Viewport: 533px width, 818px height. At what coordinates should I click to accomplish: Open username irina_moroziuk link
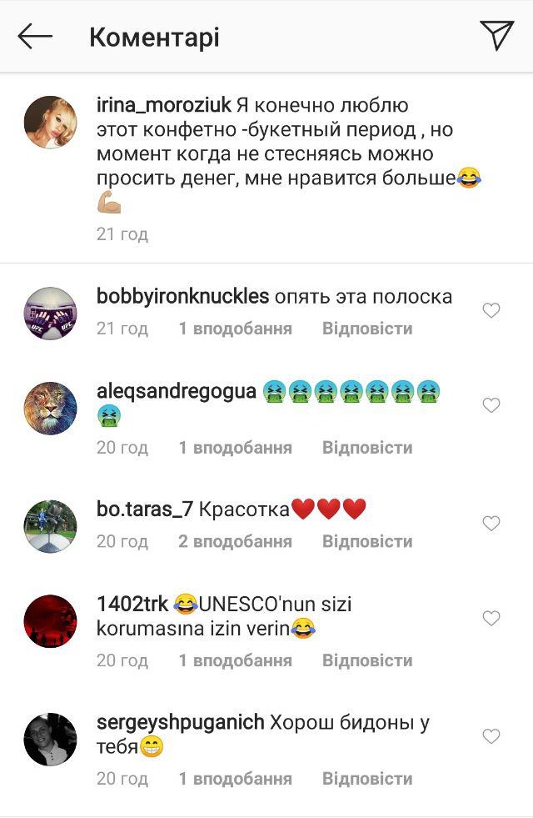[x=163, y=105]
